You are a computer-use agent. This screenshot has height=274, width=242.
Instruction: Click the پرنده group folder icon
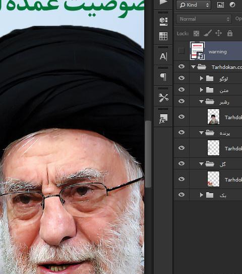click(x=210, y=133)
